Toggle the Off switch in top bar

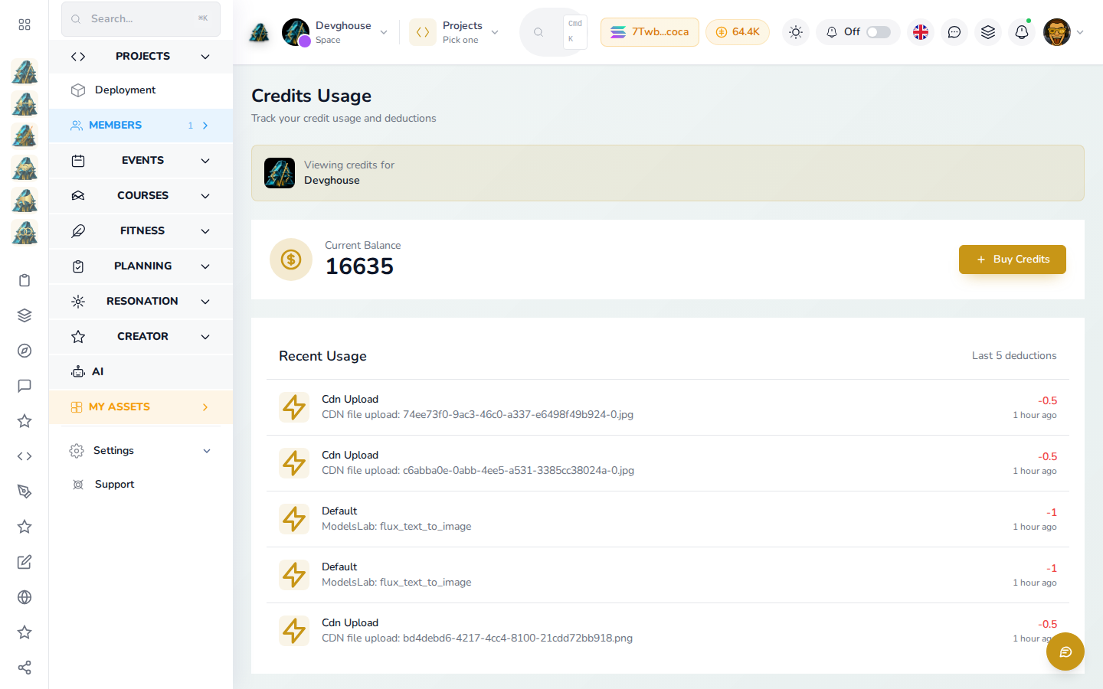pyautogui.click(x=879, y=32)
